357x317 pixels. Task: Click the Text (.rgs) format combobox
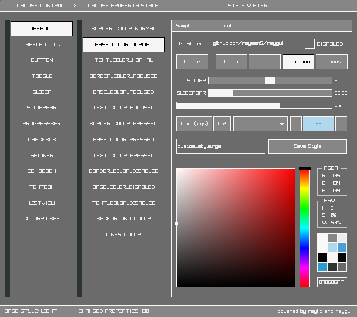[194, 124]
